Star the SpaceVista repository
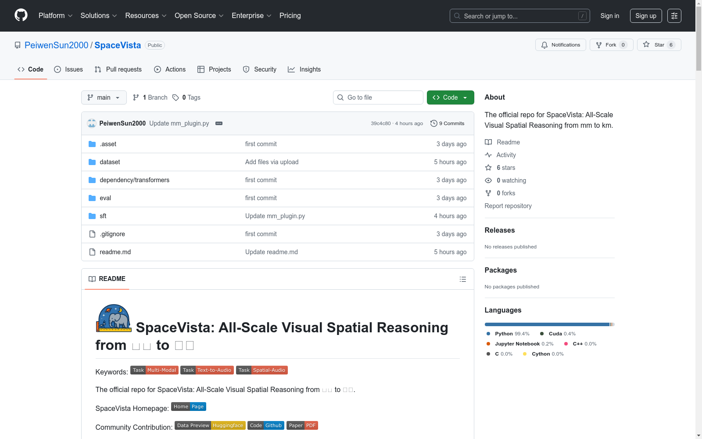The height and width of the screenshot is (439, 702). (659, 45)
